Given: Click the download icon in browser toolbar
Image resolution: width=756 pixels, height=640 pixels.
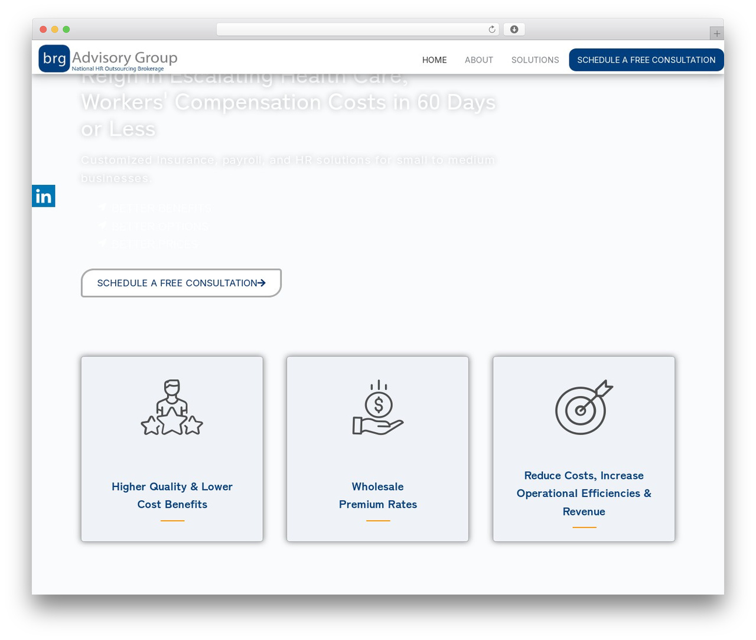Looking at the screenshot, I should [x=514, y=30].
